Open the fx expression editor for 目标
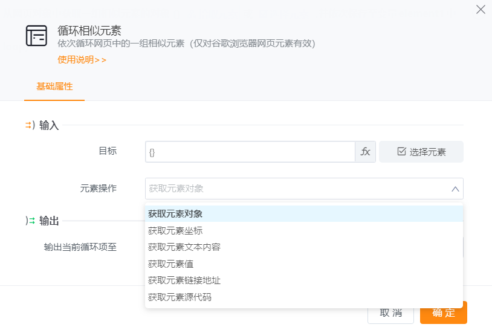 [365, 152]
